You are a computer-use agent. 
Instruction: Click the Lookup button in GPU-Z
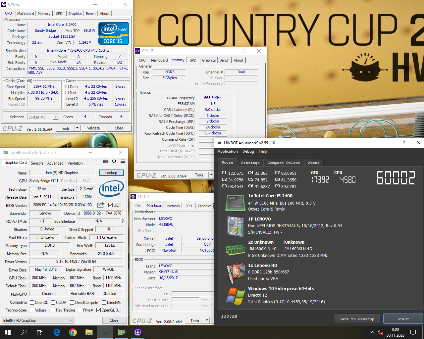pos(111,173)
